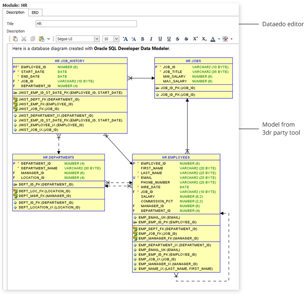Decrease font size with the shrink-font icon
The width and height of the screenshot is (307, 294).
pyautogui.click(x=133, y=39)
